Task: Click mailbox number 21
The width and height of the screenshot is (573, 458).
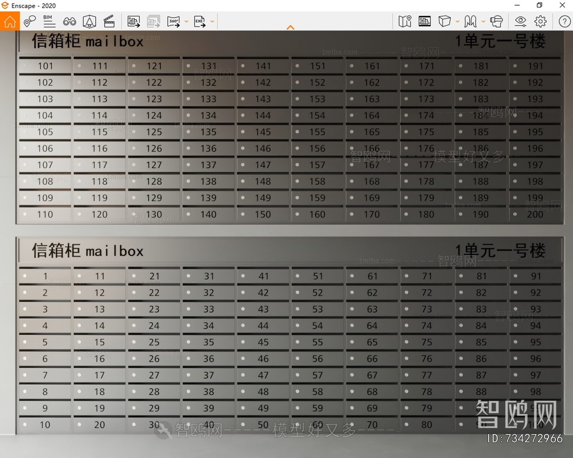Action: click(x=154, y=276)
